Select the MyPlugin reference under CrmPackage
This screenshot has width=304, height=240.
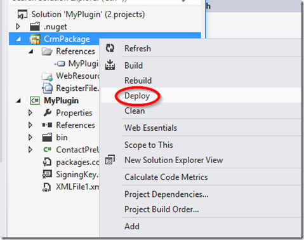pos(83,63)
